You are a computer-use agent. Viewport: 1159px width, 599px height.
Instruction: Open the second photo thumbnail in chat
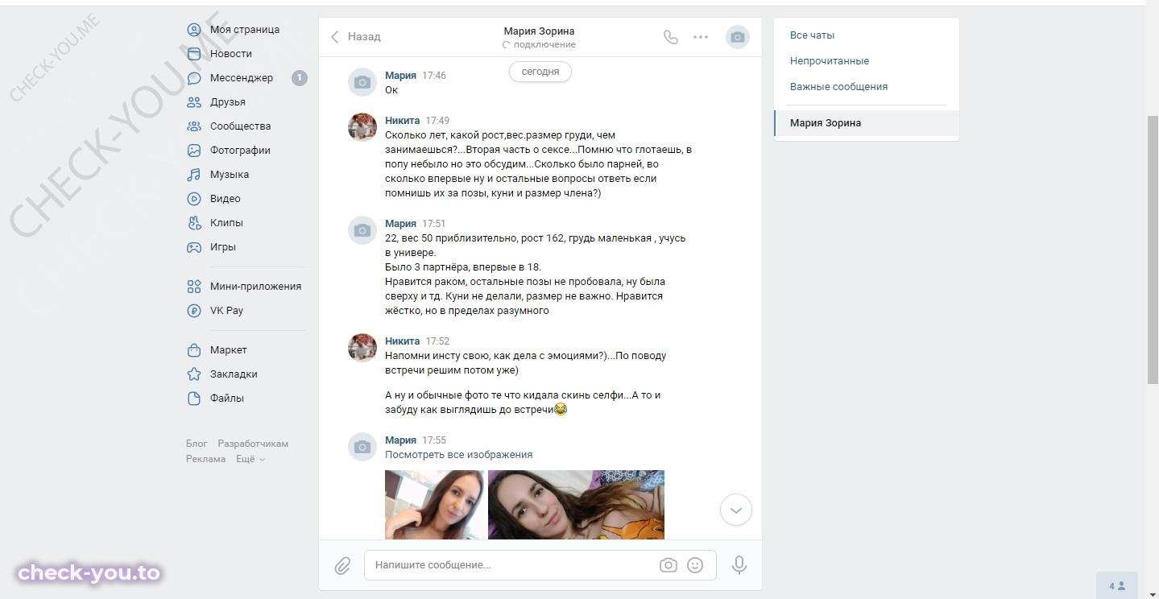[x=576, y=505]
